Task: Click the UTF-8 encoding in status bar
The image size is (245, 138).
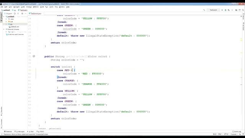Action: tap(226, 134)
